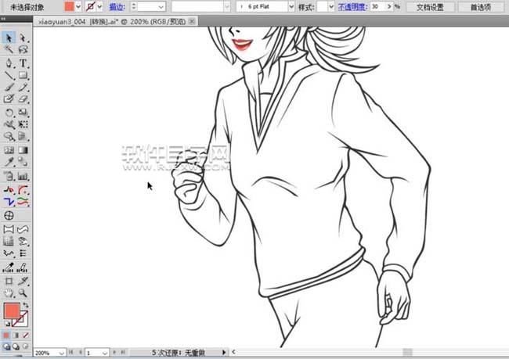Screen dimensions: 509x359
Task: Select the Blend tool
Action: point(23,161)
